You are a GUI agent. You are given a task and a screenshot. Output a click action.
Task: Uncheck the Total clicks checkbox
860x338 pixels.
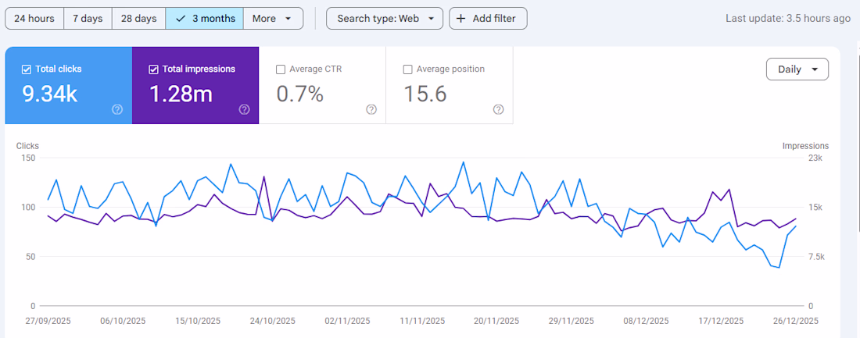click(27, 69)
